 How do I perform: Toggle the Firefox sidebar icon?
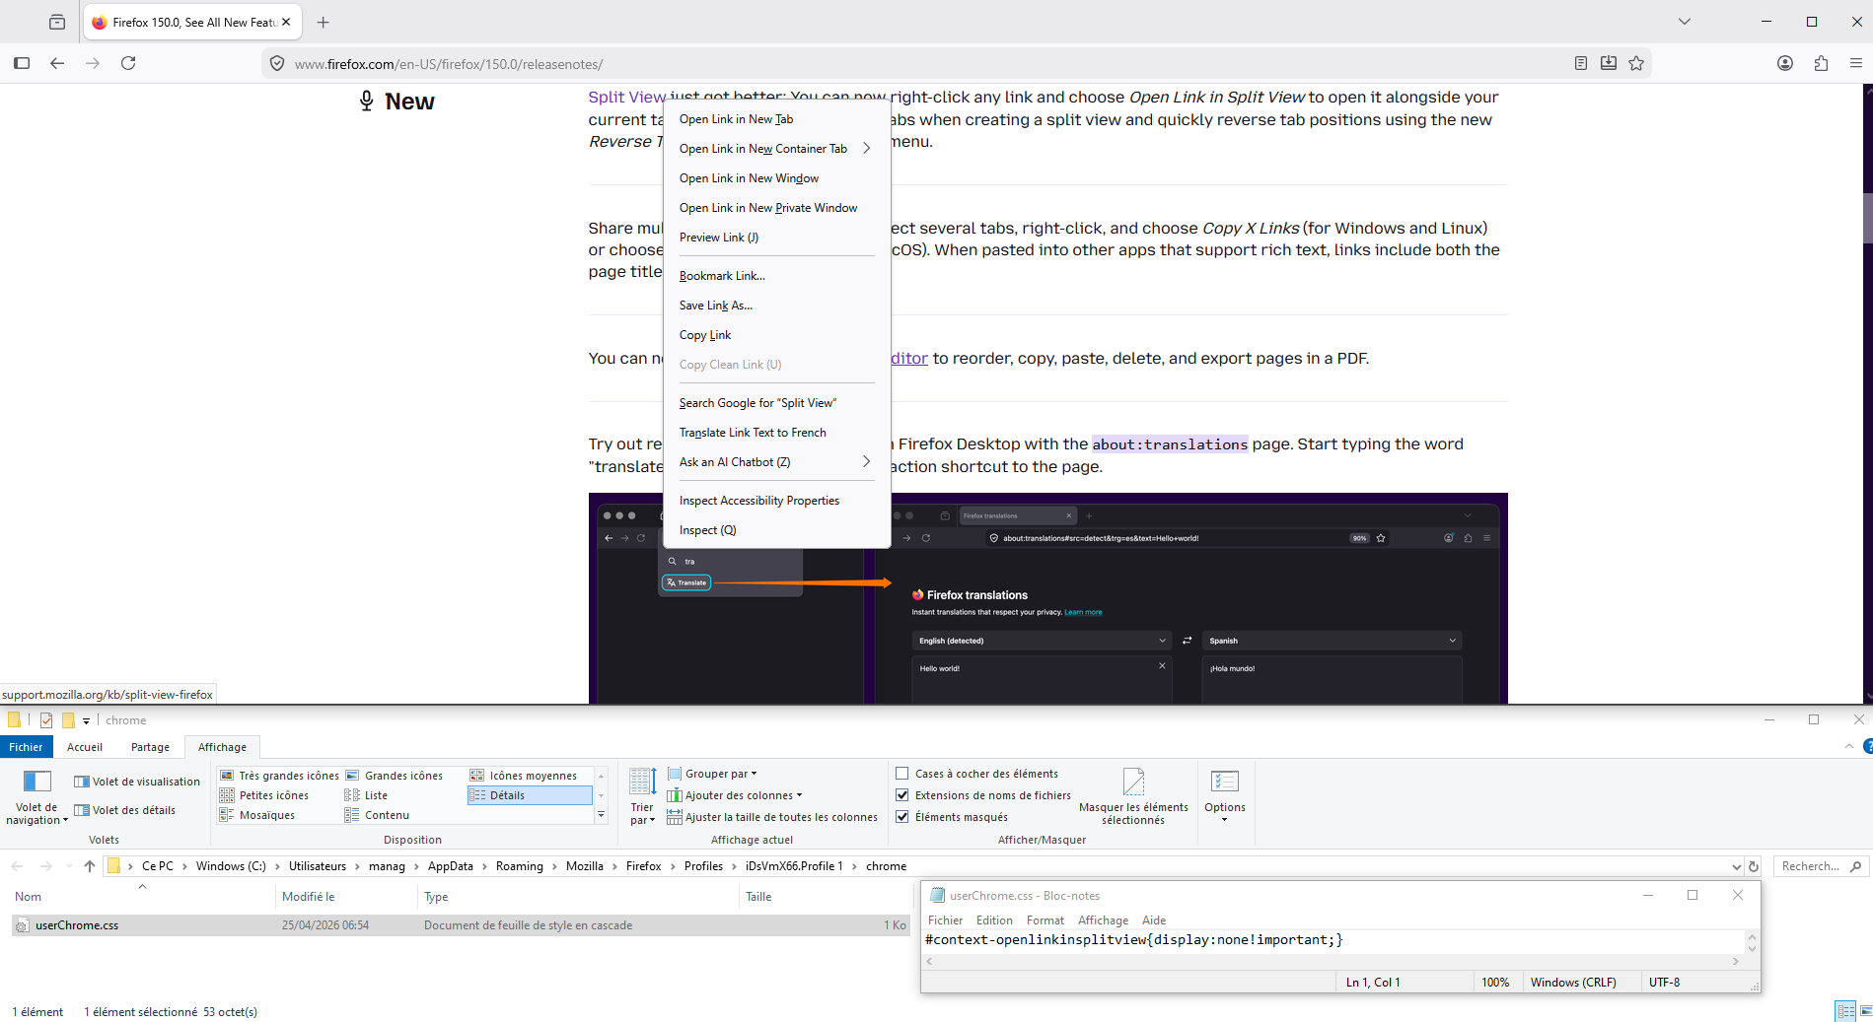click(22, 63)
